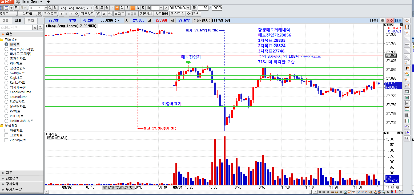This screenshot has width=414, height=195.
Task: Select the 바차트(시고저종) radio button
Action: (x=6, y=49)
